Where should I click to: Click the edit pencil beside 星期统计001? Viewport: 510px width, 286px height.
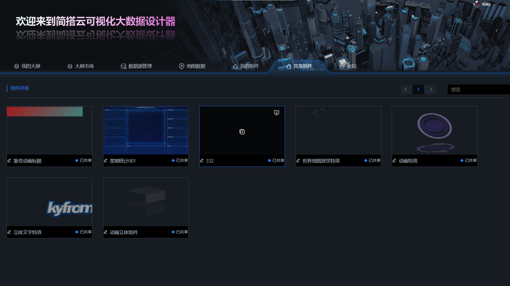pyautogui.click(x=105, y=161)
